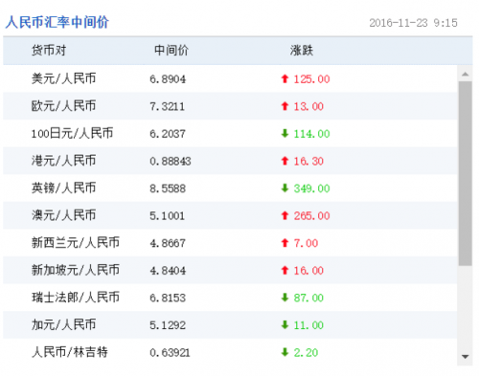
Task: Click the red up arrow beside 7.00
Action: coord(285,243)
